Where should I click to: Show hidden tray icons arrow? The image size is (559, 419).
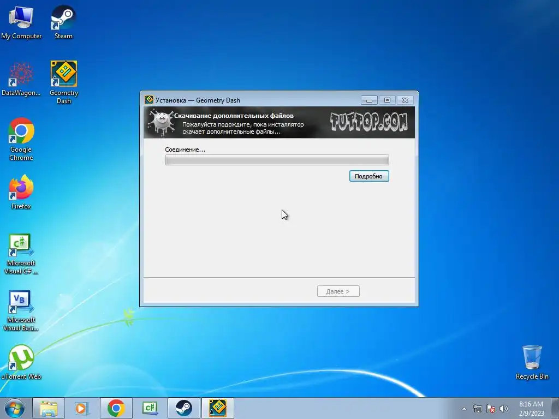click(x=464, y=409)
